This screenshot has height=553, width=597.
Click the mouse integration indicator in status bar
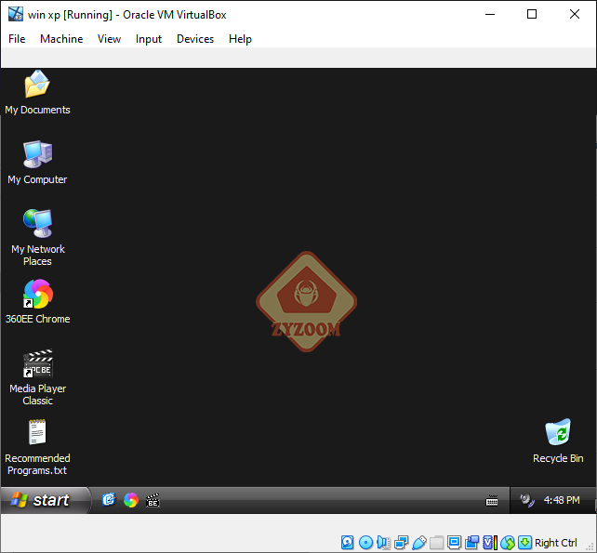[x=508, y=543]
